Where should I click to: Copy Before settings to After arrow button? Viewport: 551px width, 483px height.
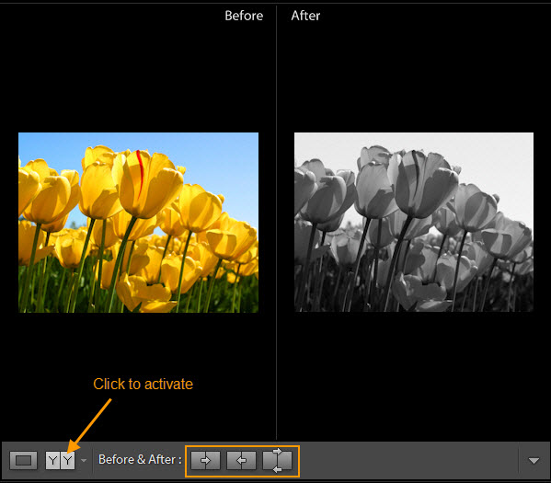[205, 460]
